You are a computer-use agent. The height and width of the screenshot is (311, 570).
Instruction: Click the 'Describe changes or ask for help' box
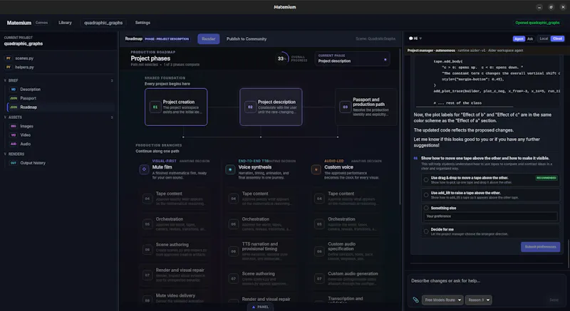click(x=487, y=281)
